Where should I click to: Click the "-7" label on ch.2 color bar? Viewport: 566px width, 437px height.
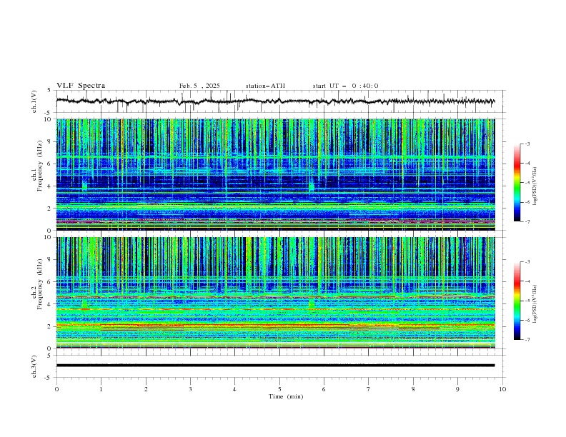(x=527, y=340)
